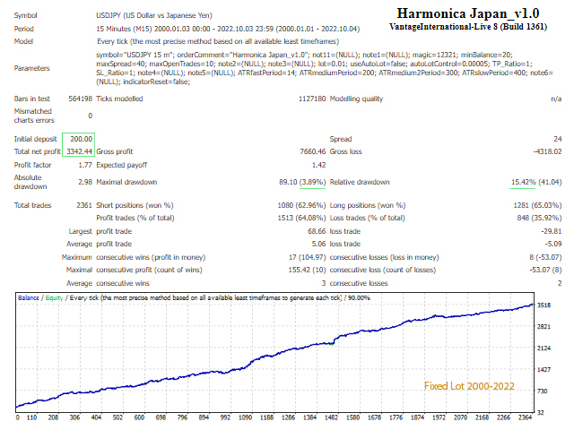Click the 'Symbol' row label
This screenshot has width=574, height=430.
coord(26,15)
